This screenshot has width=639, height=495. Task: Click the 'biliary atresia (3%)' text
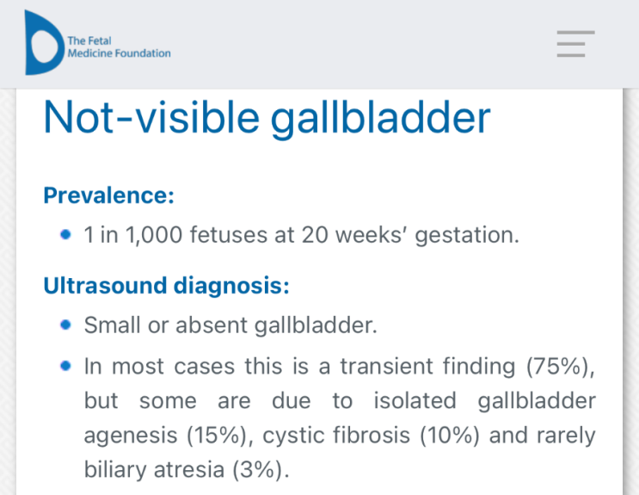pos(187,470)
